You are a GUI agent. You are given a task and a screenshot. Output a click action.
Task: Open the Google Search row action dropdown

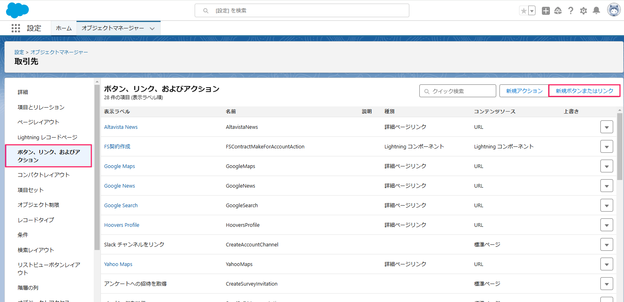(607, 205)
